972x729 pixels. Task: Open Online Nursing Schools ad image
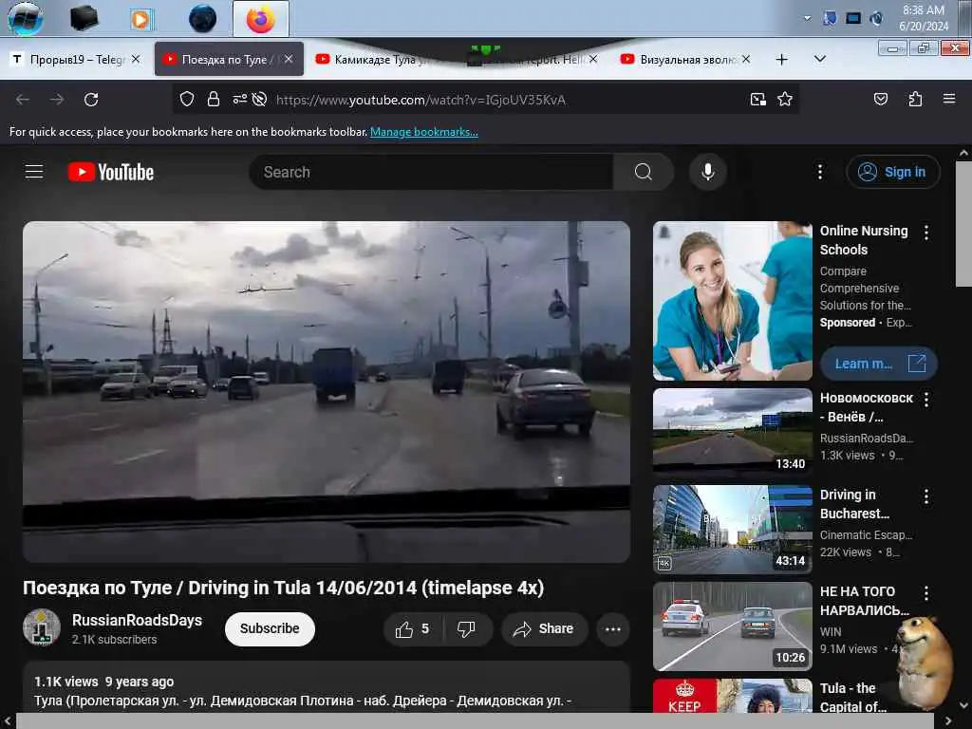tap(732, 301)
